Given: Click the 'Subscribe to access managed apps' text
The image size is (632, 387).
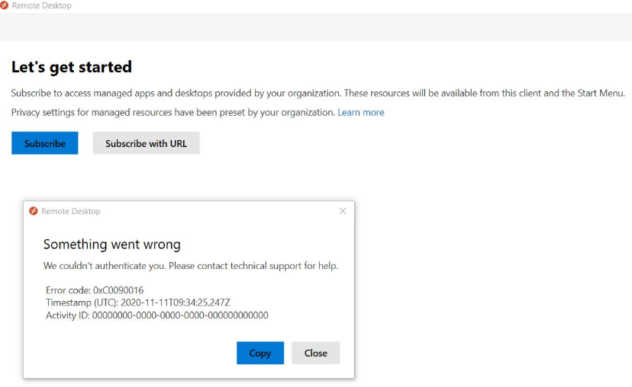Looking at the screenshot, I should 318,93.
